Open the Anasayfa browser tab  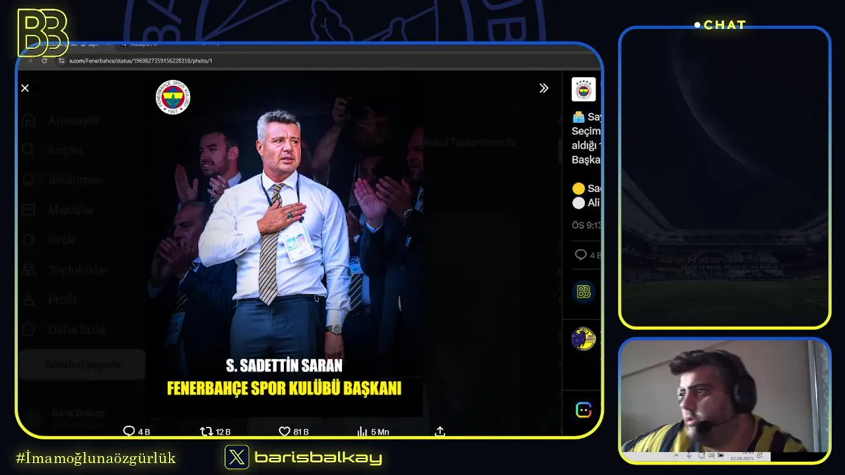click(x=142, y=44)
